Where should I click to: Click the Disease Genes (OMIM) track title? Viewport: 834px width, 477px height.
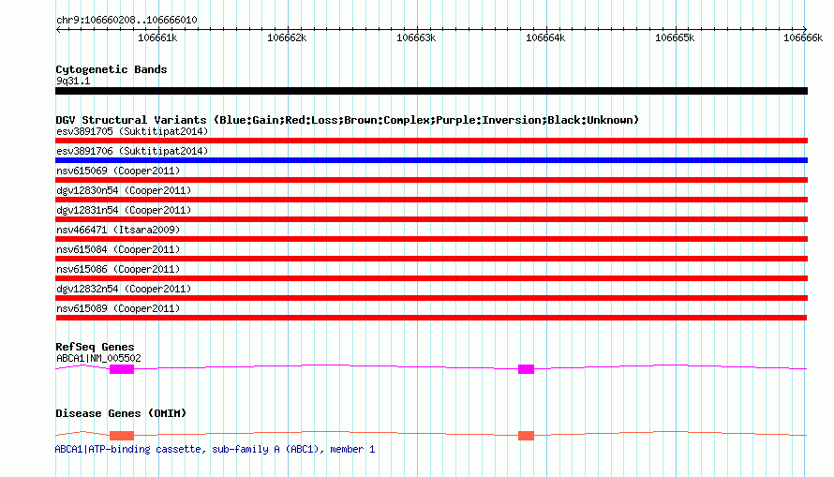point(121,413)
